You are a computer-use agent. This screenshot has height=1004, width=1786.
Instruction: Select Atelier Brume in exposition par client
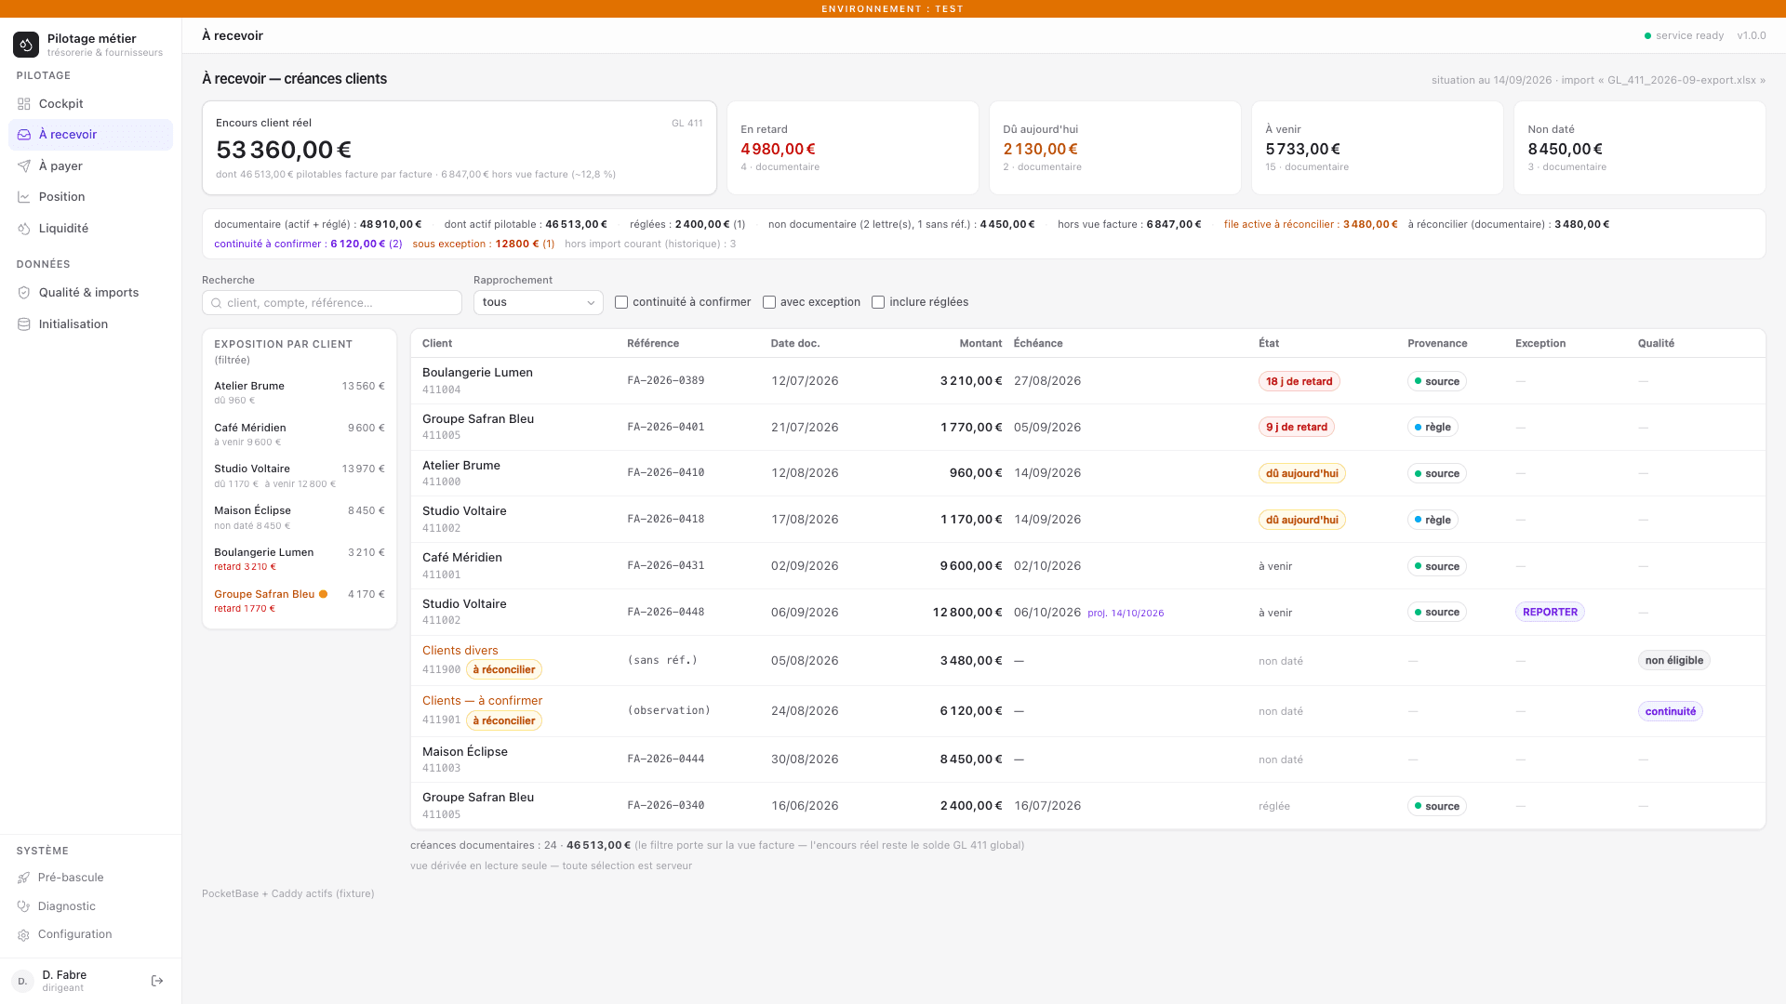pyautogui.click(x=300, y=392)
